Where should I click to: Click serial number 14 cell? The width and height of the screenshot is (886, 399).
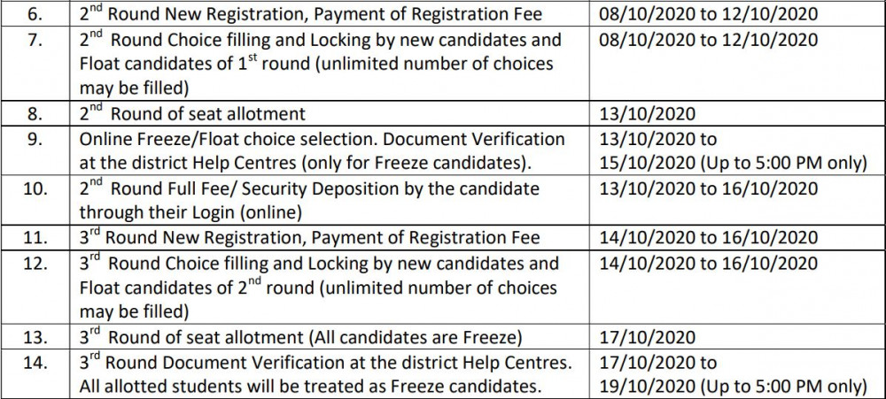click(x=35, y=363)
